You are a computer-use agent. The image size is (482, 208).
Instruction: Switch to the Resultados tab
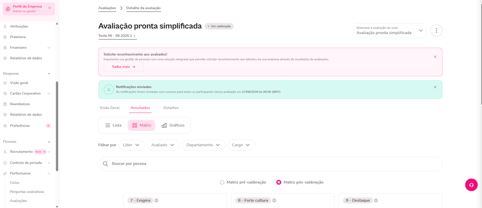[140, 108]
